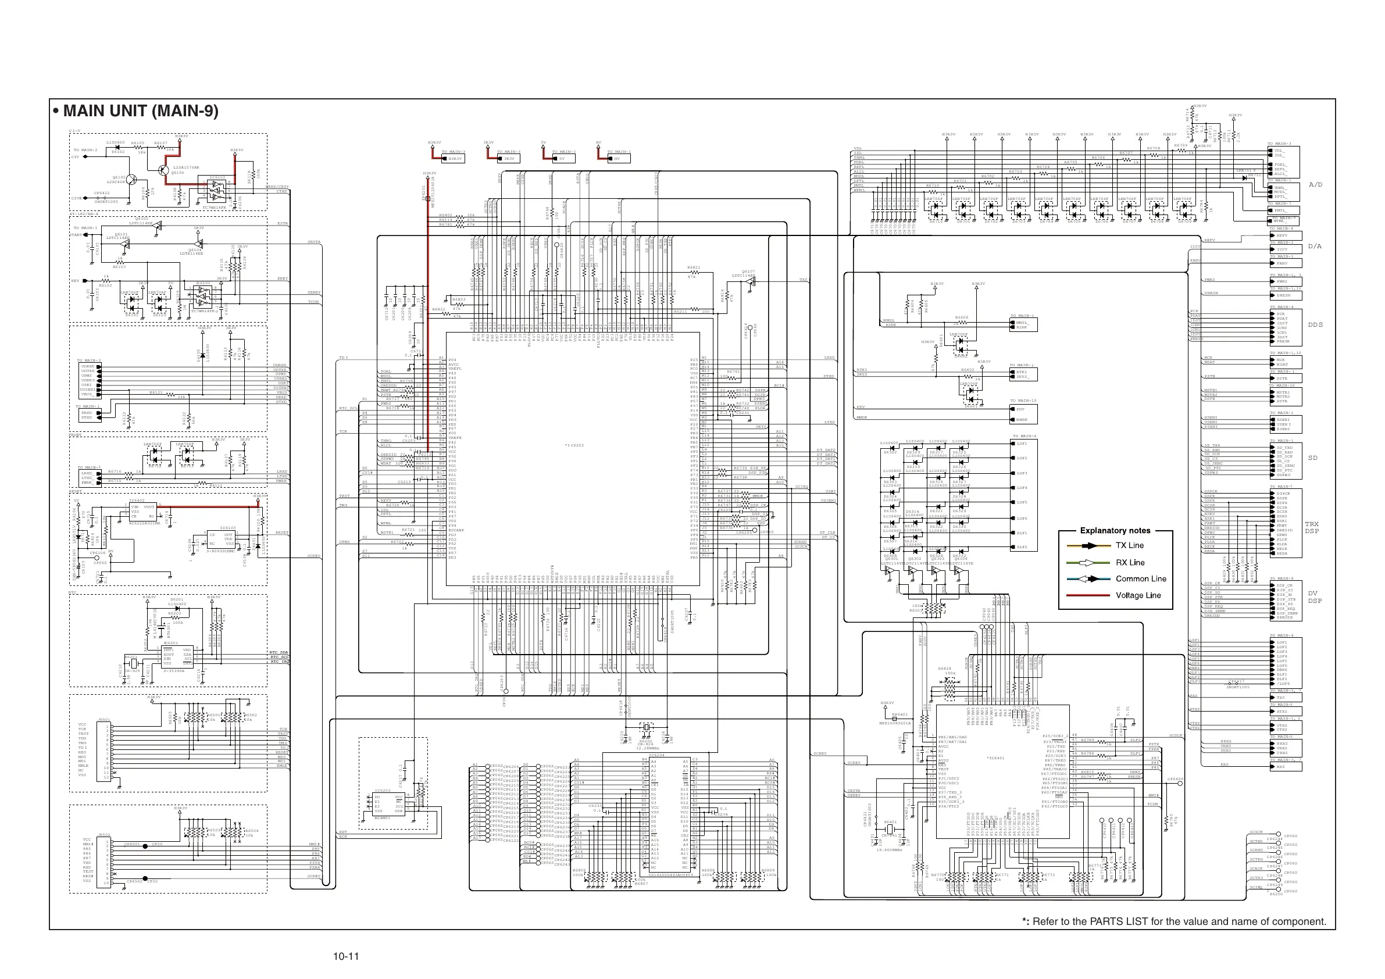This screenshot has width=1385, height=979.
Task: Select the D6102 diode symbol
Action: (117, 147)
